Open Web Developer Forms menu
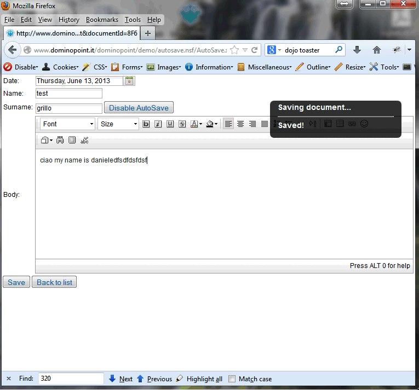419x390 pixels. coord(127,67)
